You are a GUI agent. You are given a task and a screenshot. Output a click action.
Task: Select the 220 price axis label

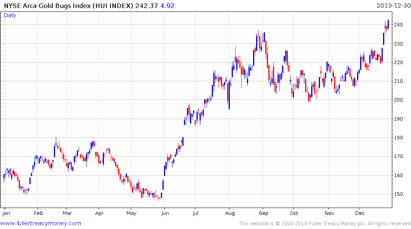(398, 63)
